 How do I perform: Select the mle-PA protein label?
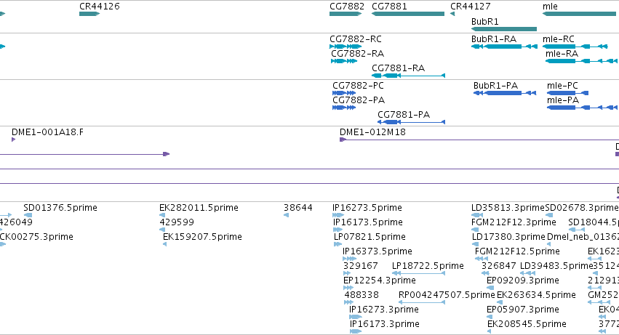(x=563, y=100)
